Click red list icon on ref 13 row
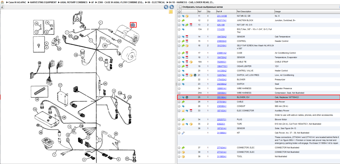This screenshot has height=164, width=340. click(x=191, y=25)
